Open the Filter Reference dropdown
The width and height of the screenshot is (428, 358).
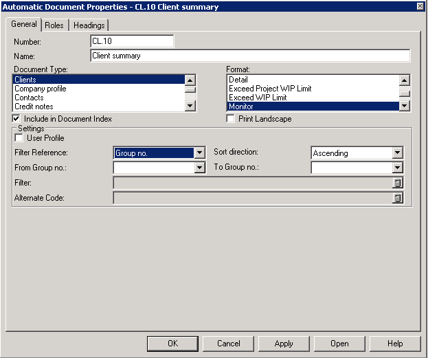[199, 153]
